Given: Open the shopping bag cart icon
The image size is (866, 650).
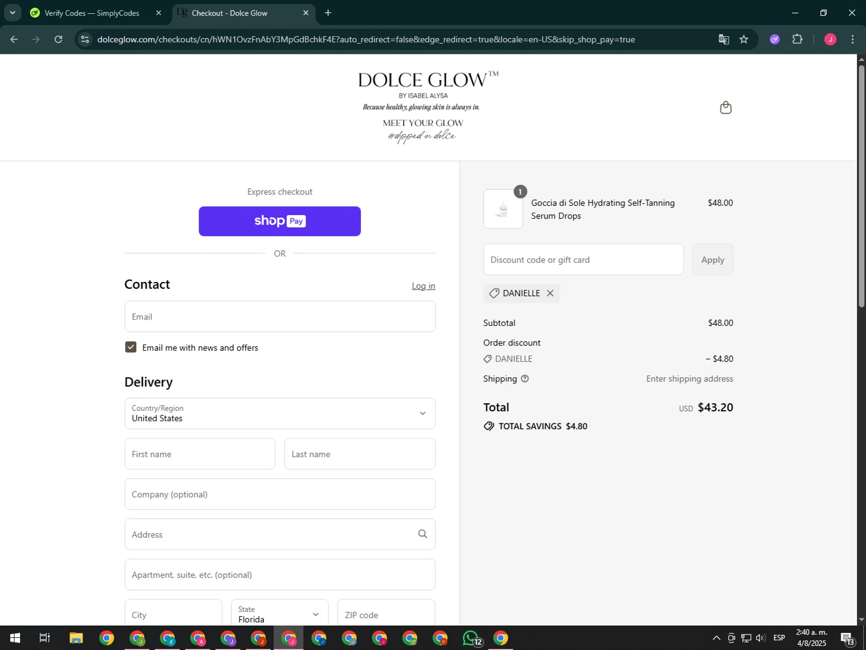Looking at the screenshot, I should [726, 107].
